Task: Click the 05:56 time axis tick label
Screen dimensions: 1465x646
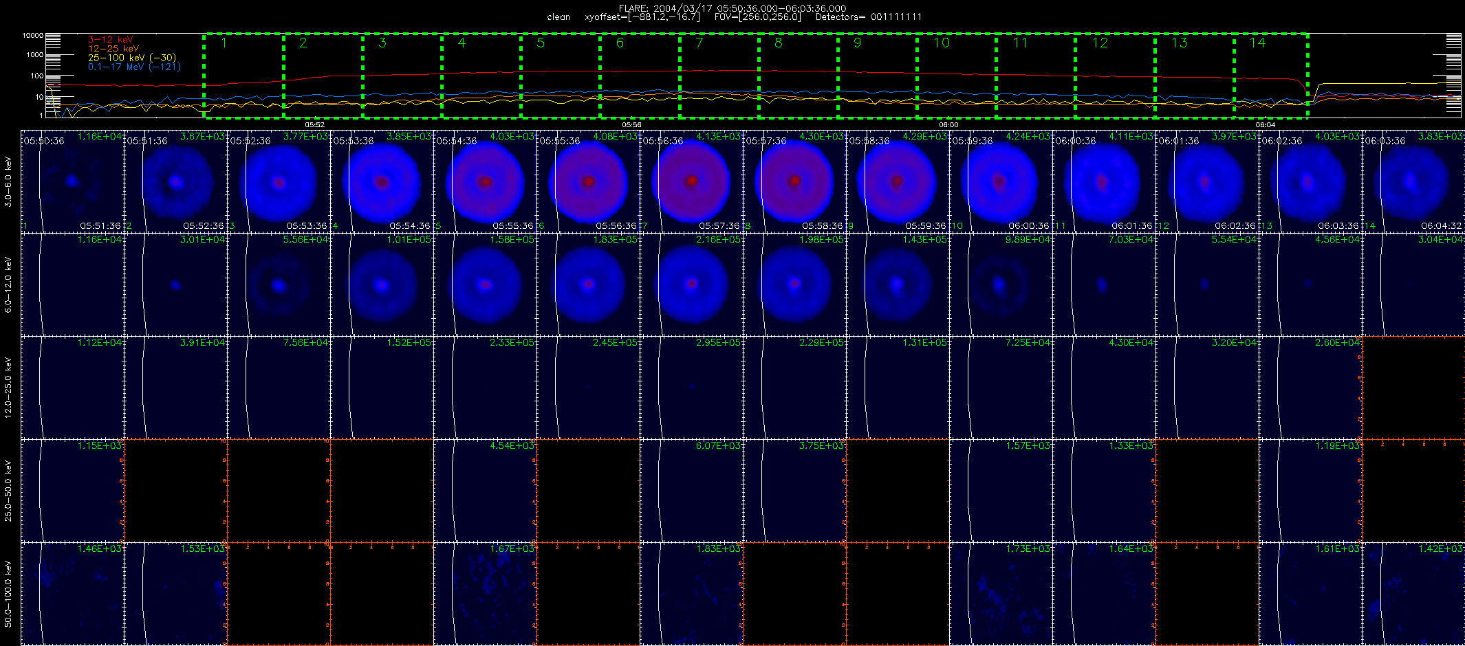Action: pyautogui.click(x=631, y=125)
